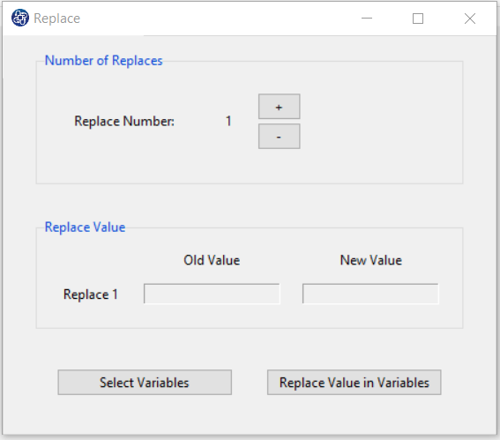Click the current replace count value 1
The height and width of the screenshot is (440, 500).
(228, 121)
